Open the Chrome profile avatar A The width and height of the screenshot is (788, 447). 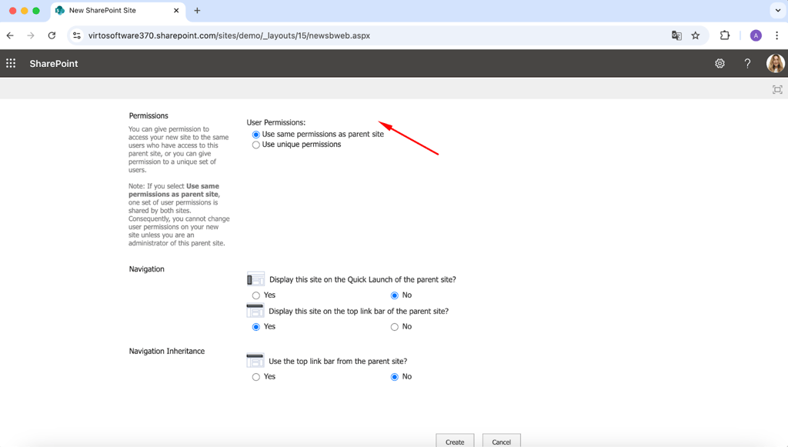(x=756, y=35)
